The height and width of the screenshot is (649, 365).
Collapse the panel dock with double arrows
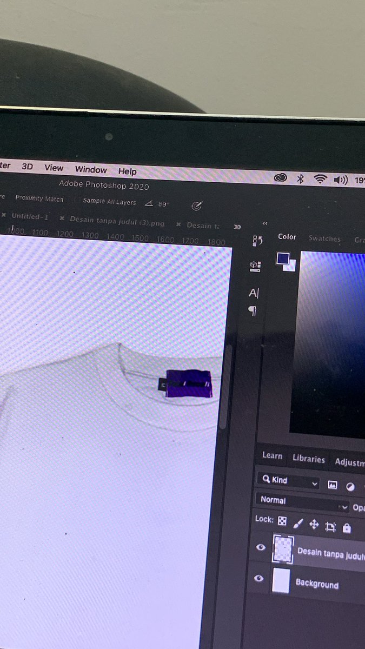click(x=265, y=223)
